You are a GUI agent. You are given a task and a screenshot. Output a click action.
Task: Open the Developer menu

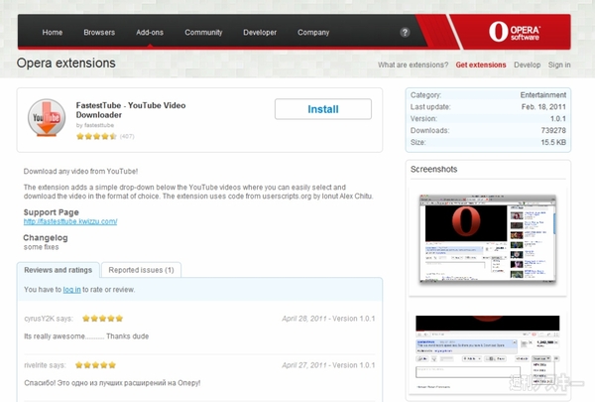260,33
